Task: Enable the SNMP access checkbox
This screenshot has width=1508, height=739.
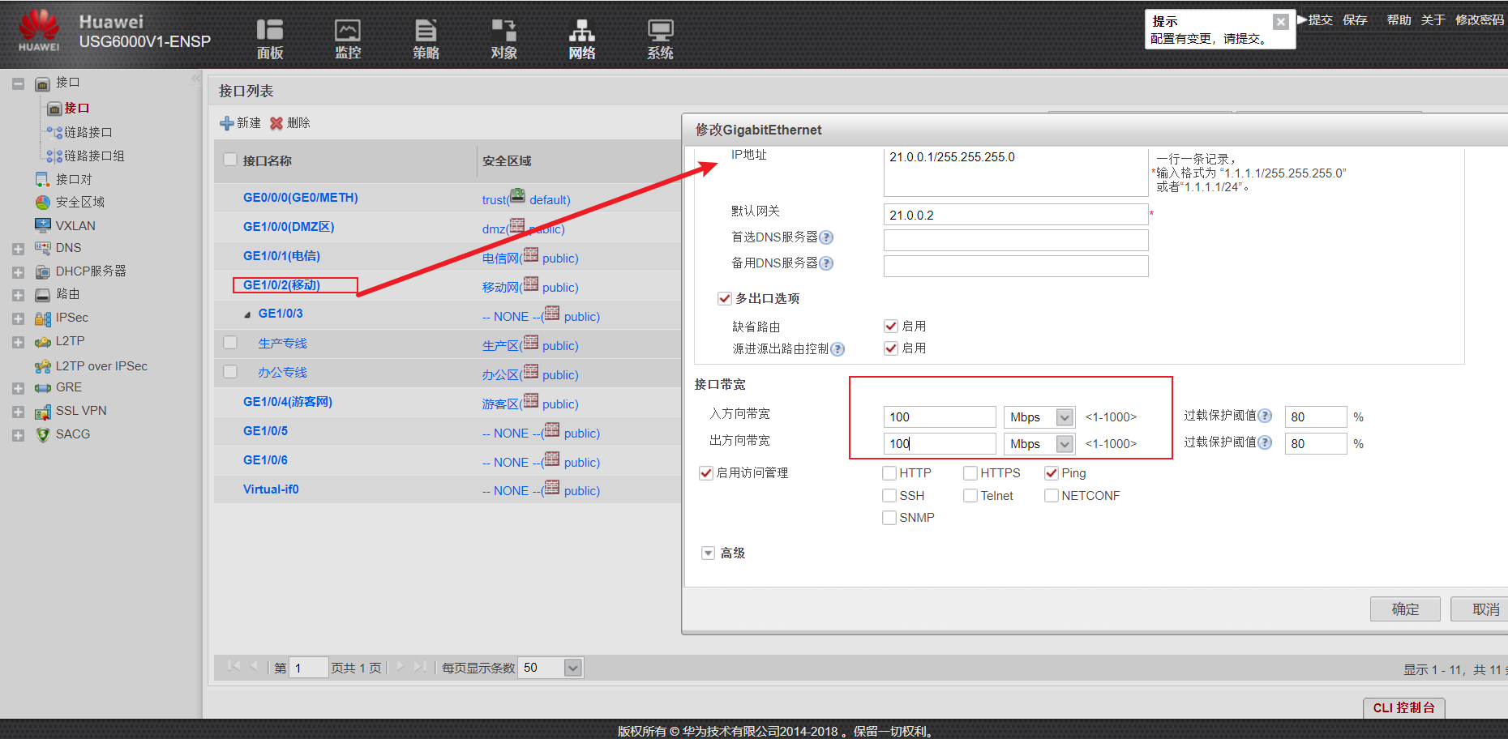Action: (889, 517)
